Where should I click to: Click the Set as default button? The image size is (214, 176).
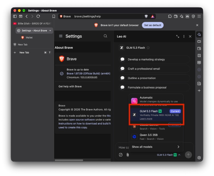point(153,25)
